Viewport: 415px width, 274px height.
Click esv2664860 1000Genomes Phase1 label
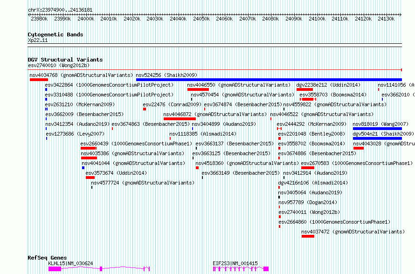click(334, 222)
